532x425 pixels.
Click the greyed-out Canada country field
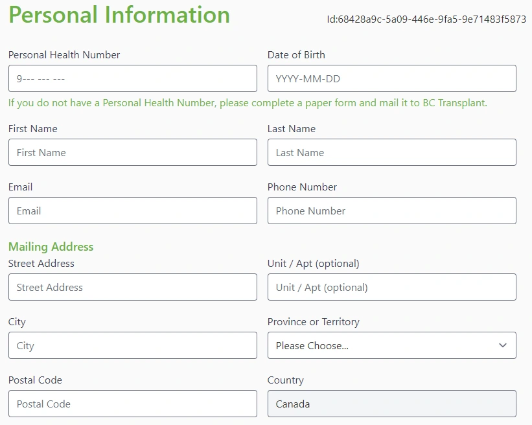[x=391, y=404]
